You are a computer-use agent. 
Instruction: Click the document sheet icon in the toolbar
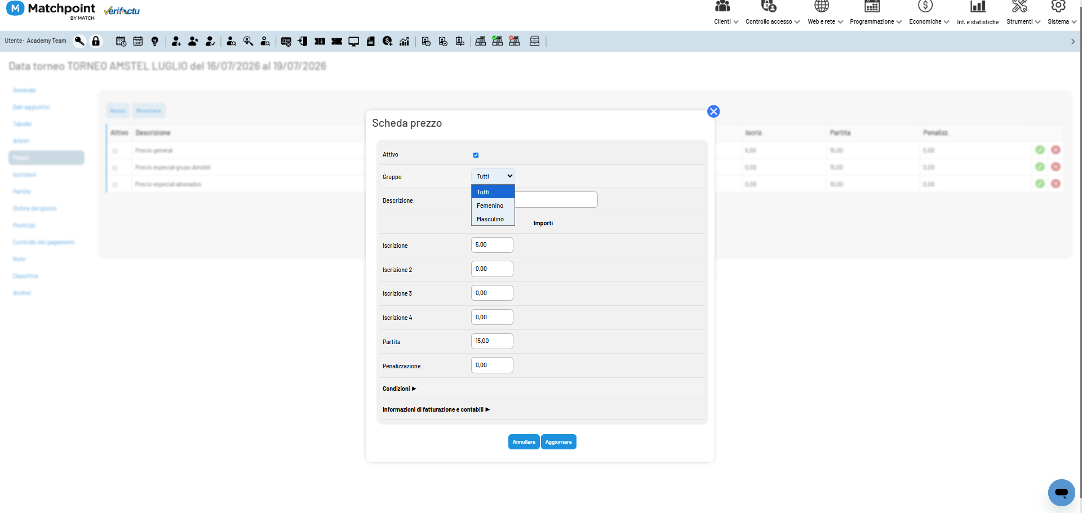click(x=371, y=41)
